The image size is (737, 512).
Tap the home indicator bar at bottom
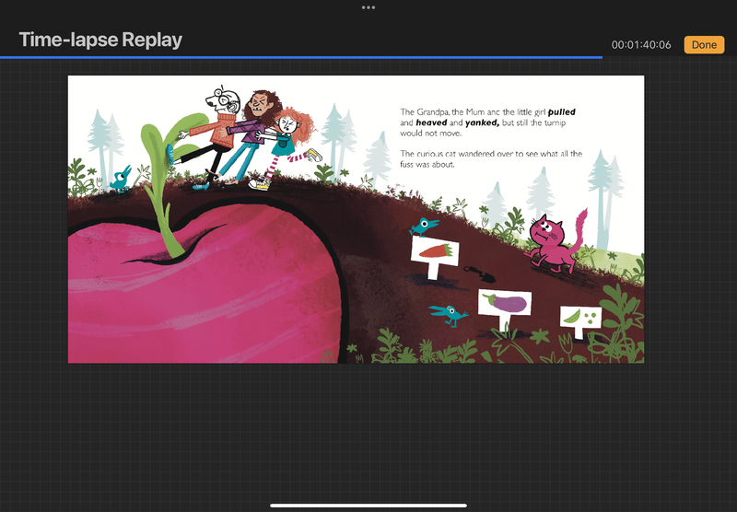click(368, 505)
